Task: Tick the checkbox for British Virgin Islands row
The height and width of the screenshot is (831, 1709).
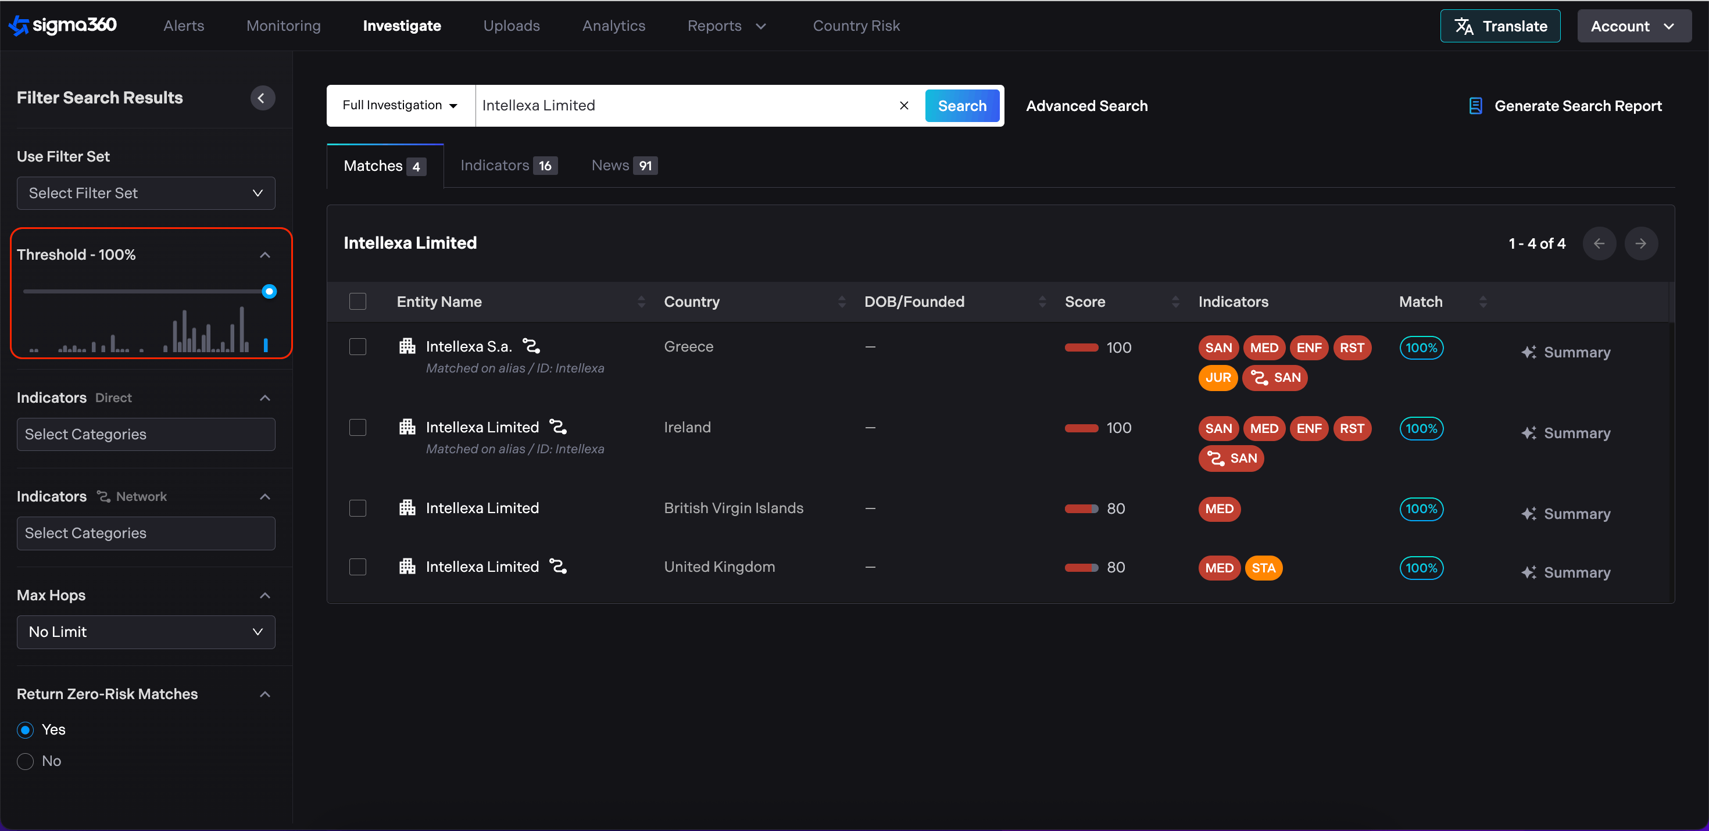Action: tap(357, 508)
